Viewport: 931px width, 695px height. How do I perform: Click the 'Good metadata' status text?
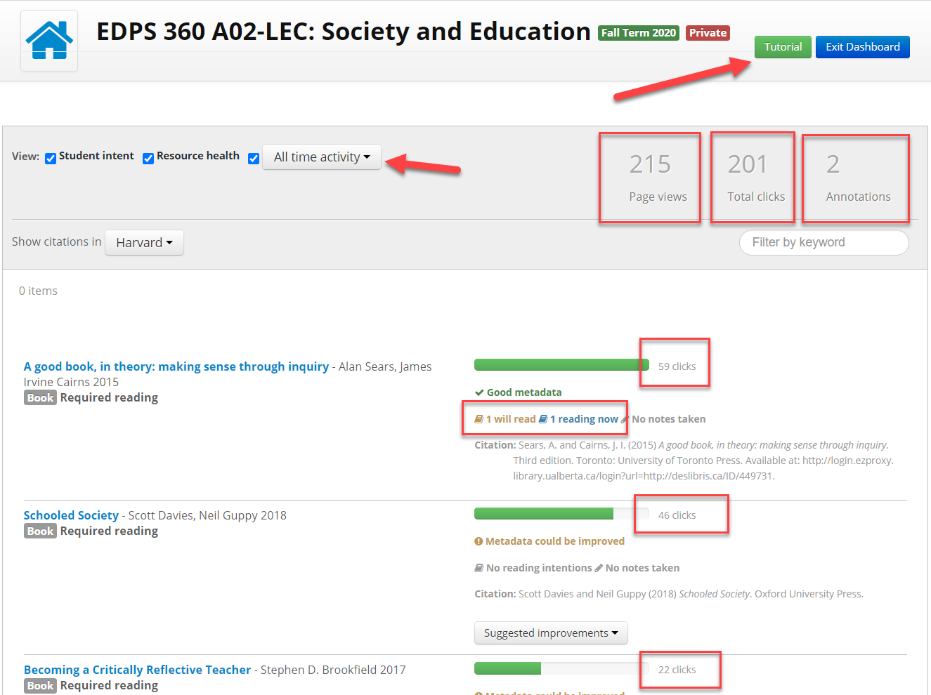pos(524,392)
